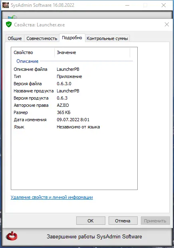The height and width of the screenshot is (248, 174).
Task: Open the Совместимость tab
Action: [x=42, y=38]
